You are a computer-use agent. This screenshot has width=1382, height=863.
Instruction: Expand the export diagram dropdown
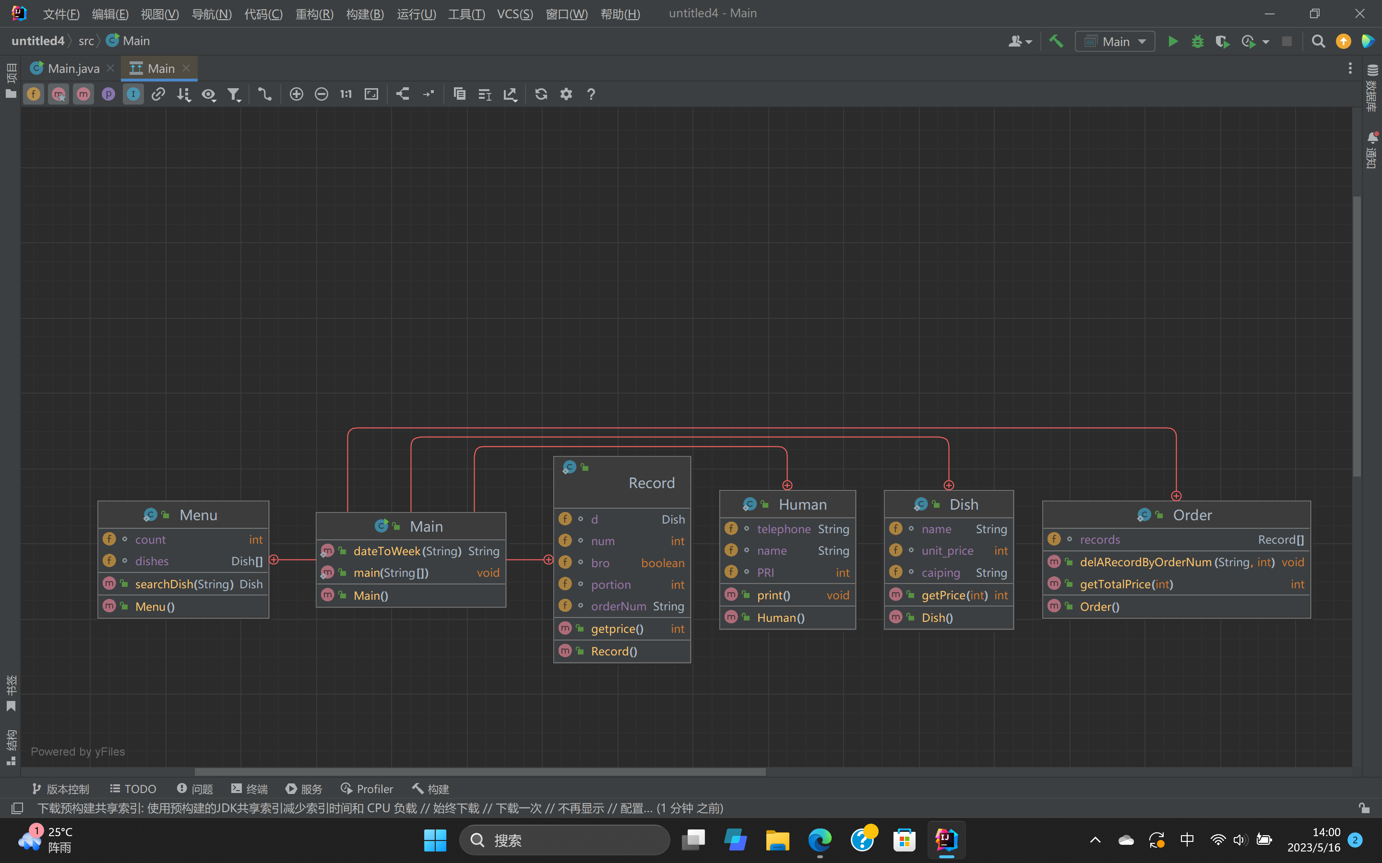tap(510, 94)
